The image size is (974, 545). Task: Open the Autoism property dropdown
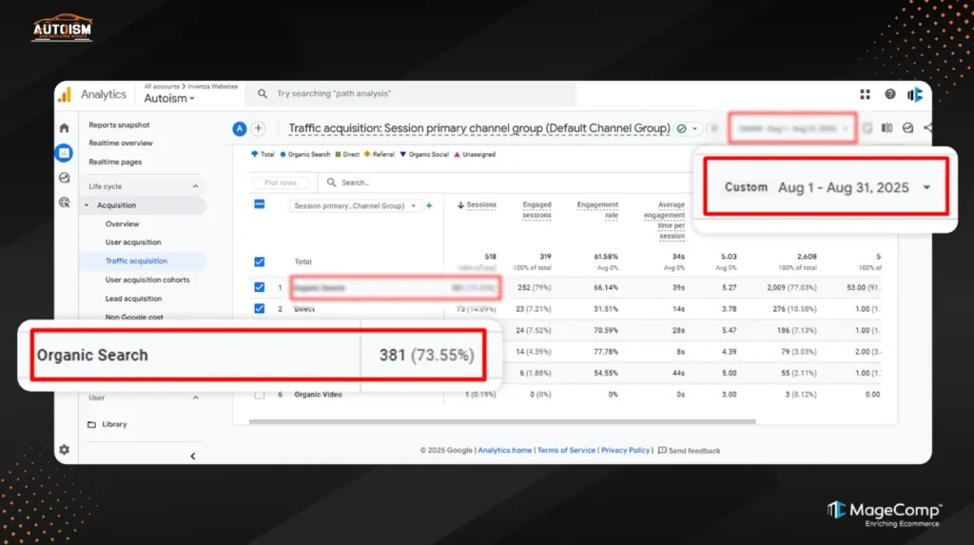[x=169, y=98]
